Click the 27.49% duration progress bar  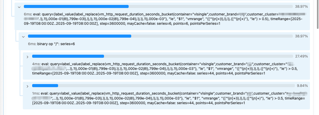click(x=163, y=56)
